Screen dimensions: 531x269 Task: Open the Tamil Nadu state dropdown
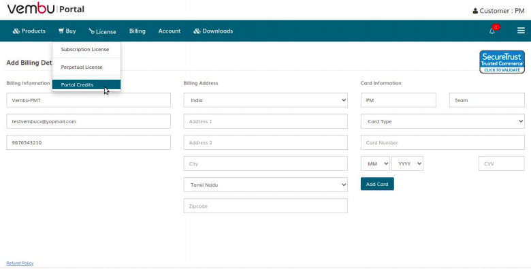point(265,185)
